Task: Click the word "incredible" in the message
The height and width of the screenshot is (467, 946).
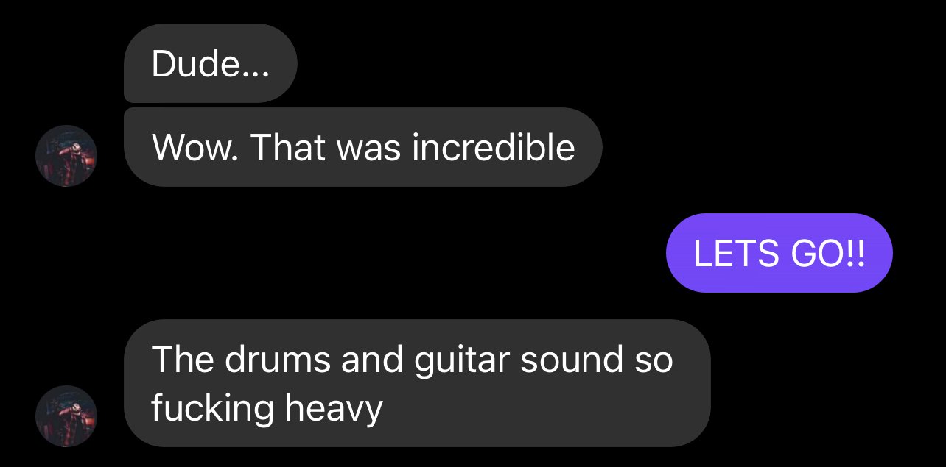Action: (494, 147)
